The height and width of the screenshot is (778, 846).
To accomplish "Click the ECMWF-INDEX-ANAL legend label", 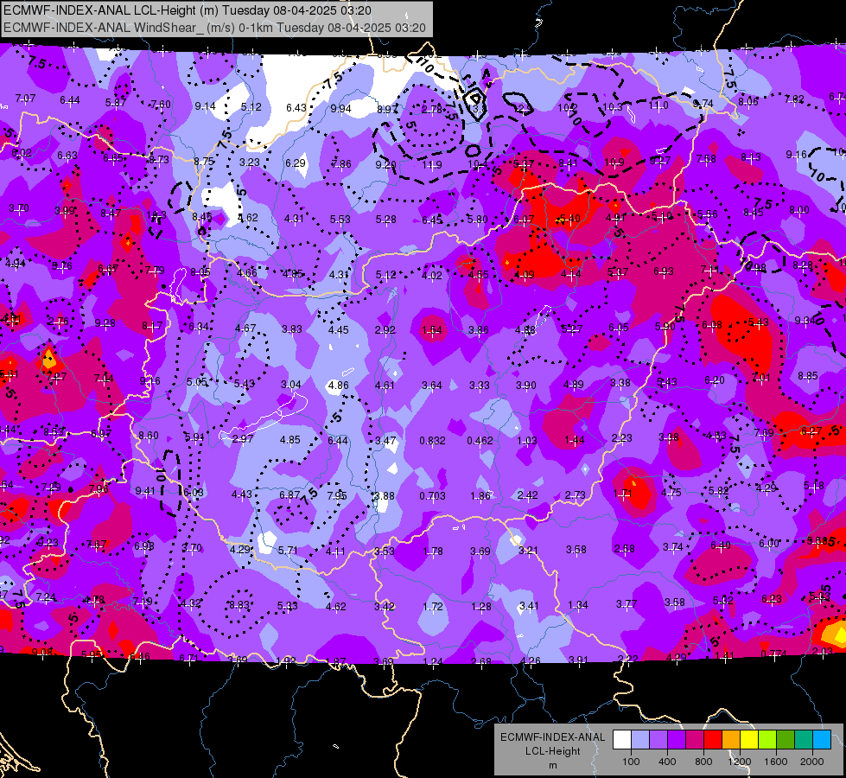I will [553, 737].
